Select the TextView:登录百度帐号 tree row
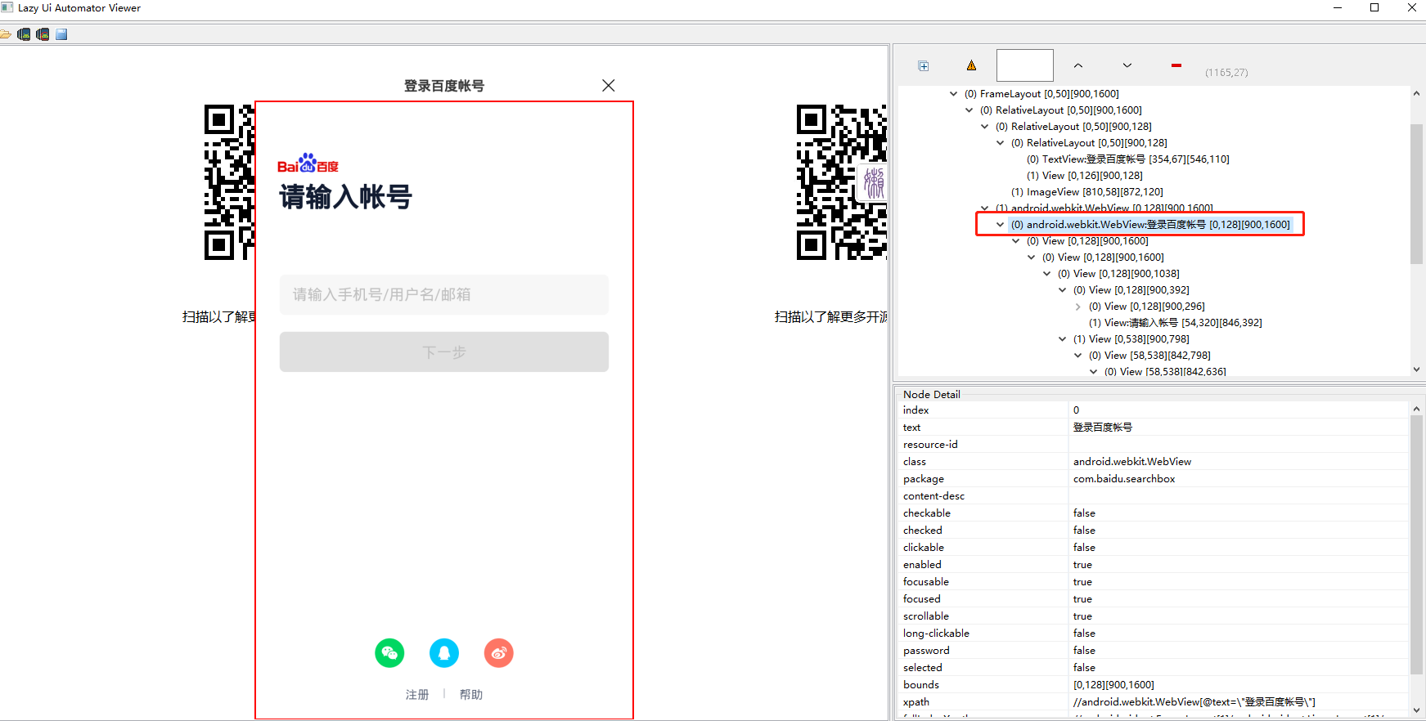Image resolution: width=1426 pixels, height=721 pixels. (x=1128, y=159)
